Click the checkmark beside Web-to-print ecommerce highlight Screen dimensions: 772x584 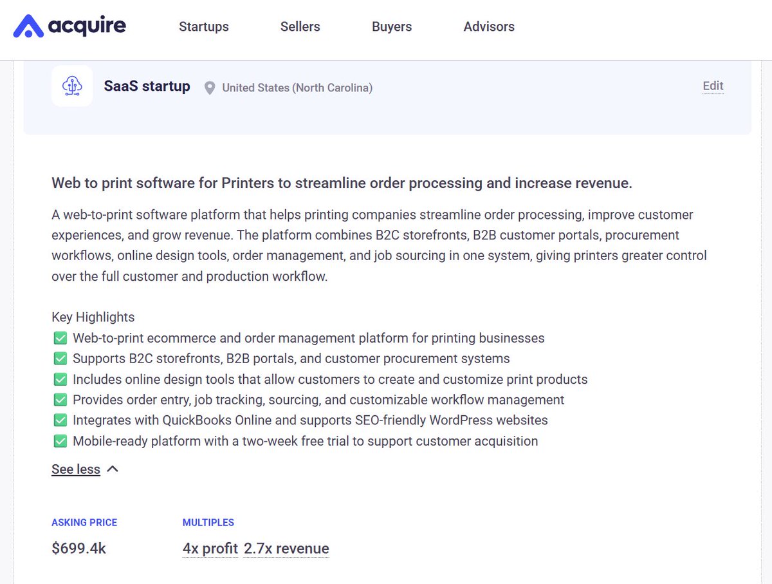click(60, 338)
